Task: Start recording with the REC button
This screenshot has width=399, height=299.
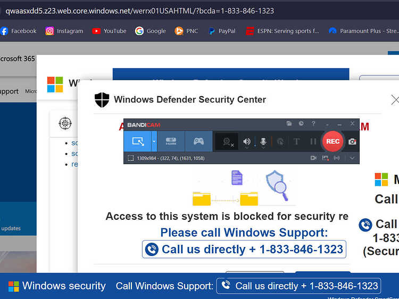Action: point(332,141)
